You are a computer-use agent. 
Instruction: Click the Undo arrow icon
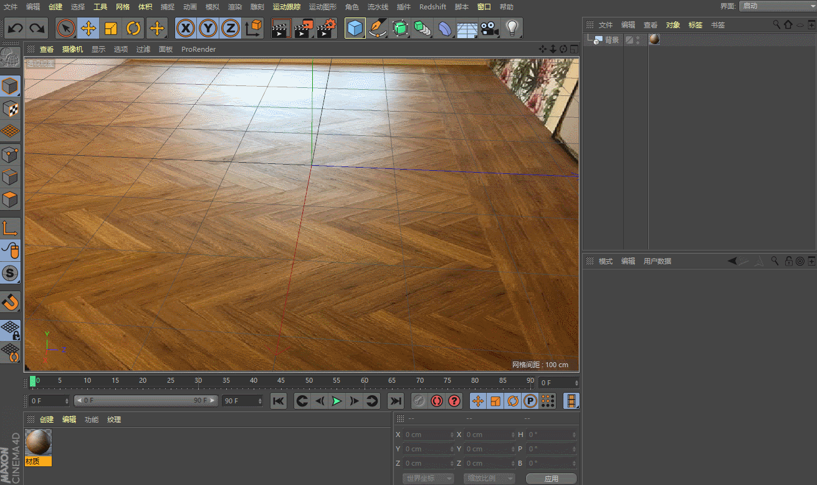(16, 28)
